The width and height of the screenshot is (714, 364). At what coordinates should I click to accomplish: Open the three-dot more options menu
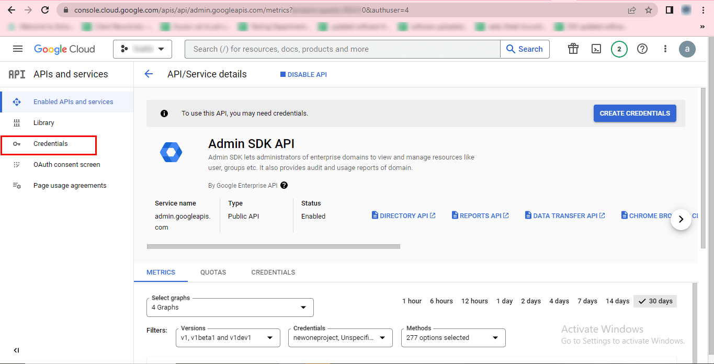pos(665,49)
